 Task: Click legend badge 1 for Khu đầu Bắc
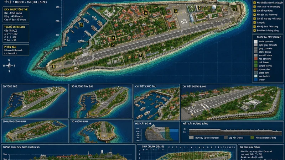[254, 3]
